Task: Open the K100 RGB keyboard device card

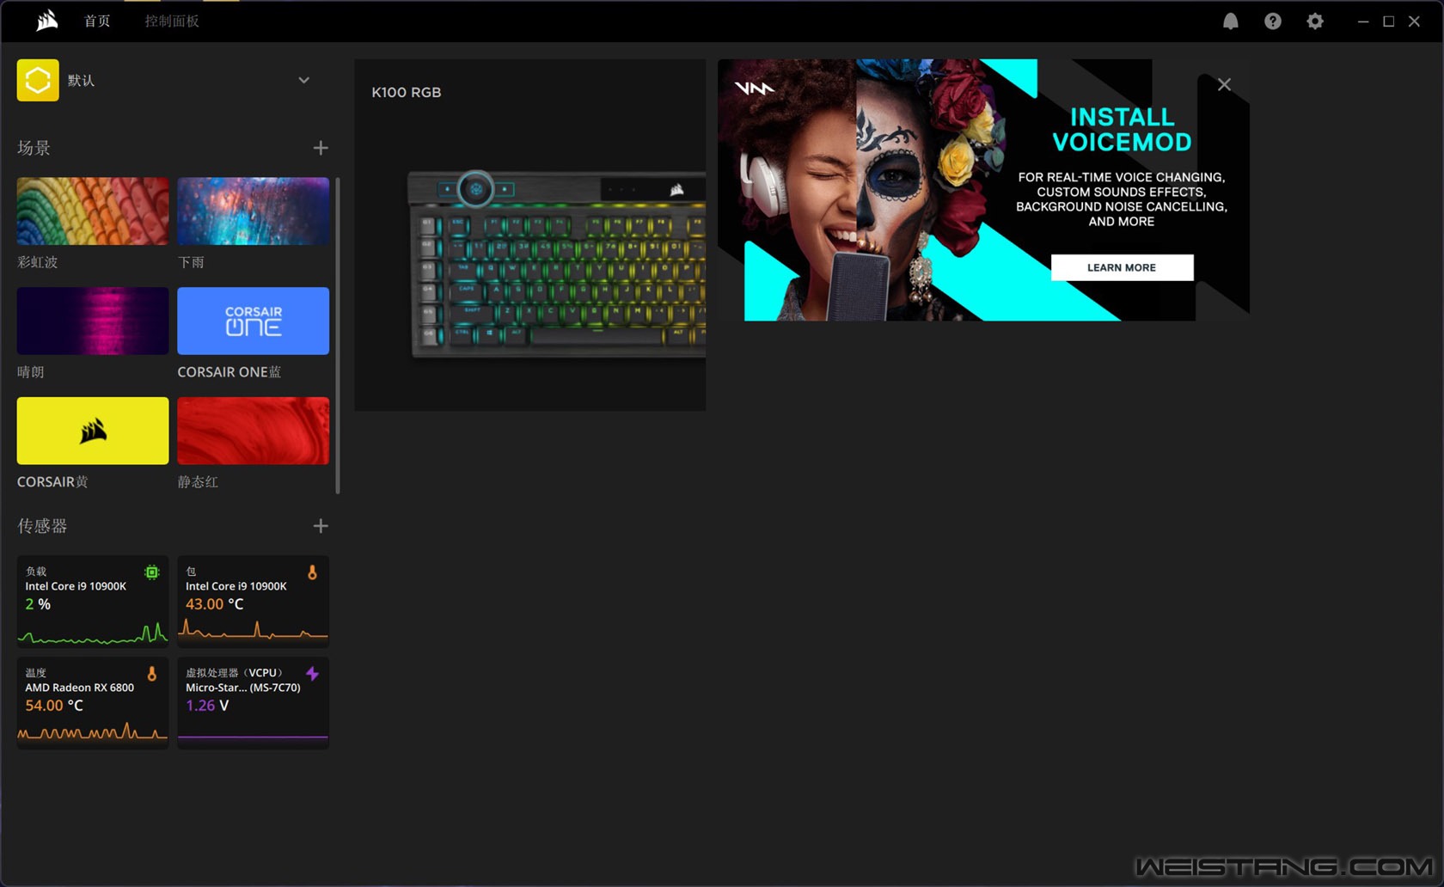Action: (530, 235)
